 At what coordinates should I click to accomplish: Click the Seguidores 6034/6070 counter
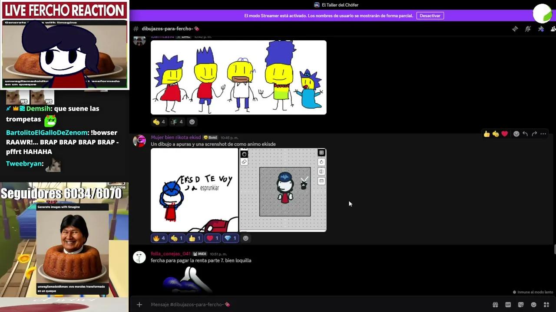(61, 194)
